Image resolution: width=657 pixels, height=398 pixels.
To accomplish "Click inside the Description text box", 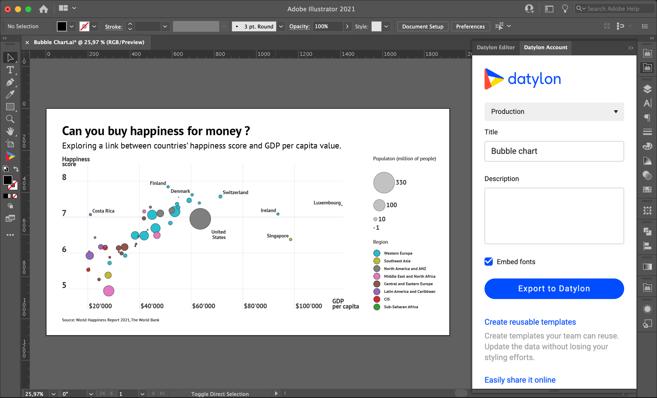I will coord(554,216).
